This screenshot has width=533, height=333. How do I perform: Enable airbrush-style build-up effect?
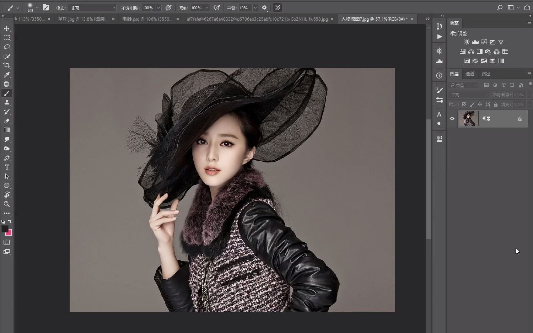coord(216,7)
